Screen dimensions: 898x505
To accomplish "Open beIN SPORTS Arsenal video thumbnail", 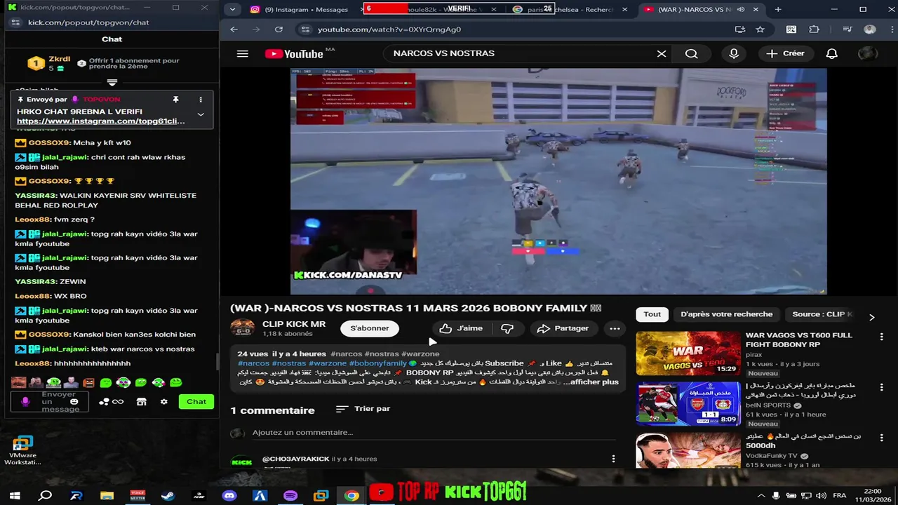I will pyautogui.click(x=688, y=404).
